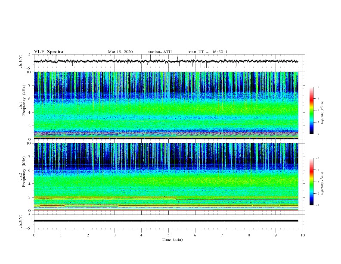Screen dimensions: 341x264
Task: Click the upper color scale bar
Action: [311, 110]
